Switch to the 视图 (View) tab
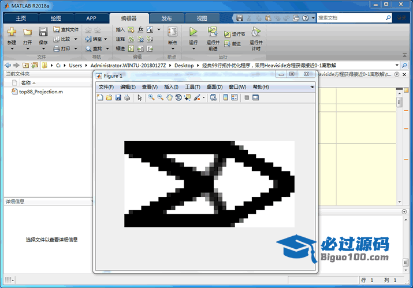 [202, 18]
